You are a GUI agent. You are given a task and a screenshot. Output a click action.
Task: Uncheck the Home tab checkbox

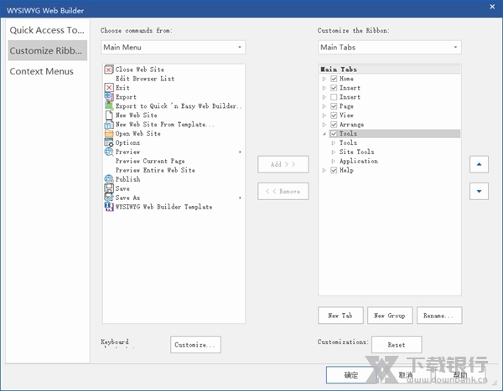tap(334, 79)
